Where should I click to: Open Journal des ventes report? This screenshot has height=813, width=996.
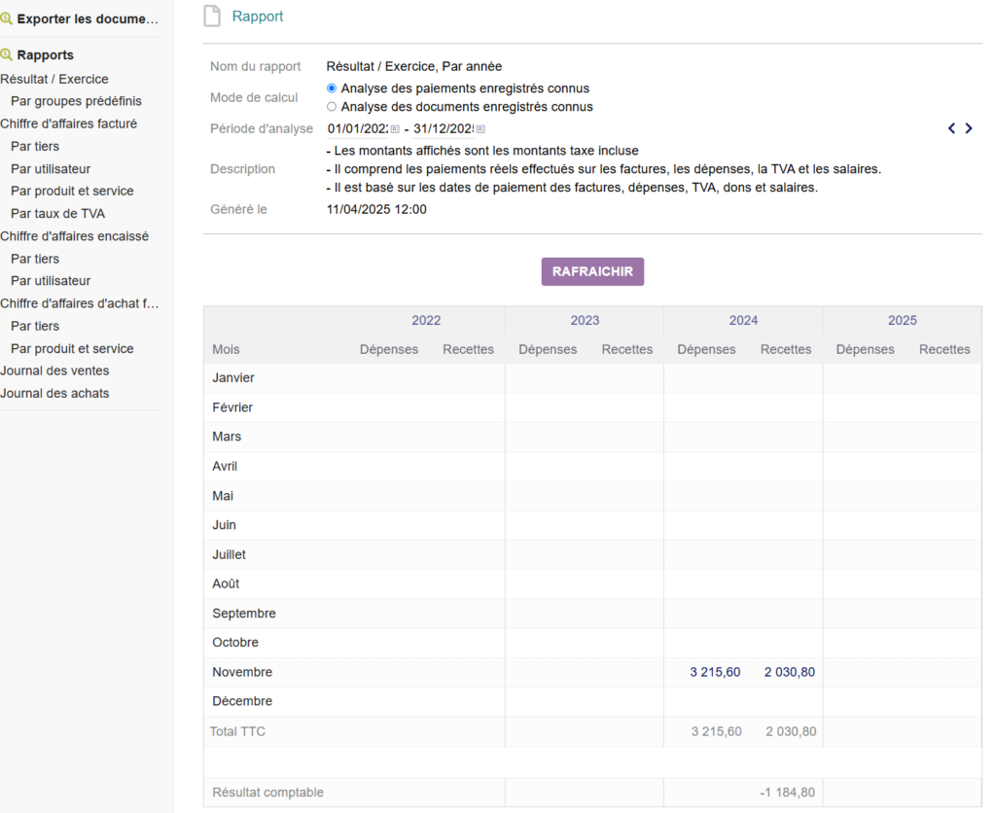54,371
